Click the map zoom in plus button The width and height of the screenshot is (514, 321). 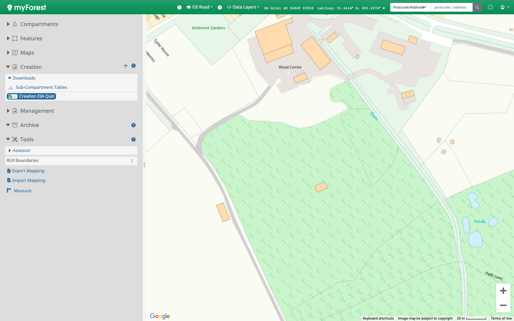[503, 291]
